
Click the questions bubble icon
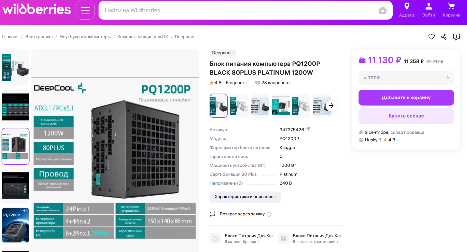point(257,83)
